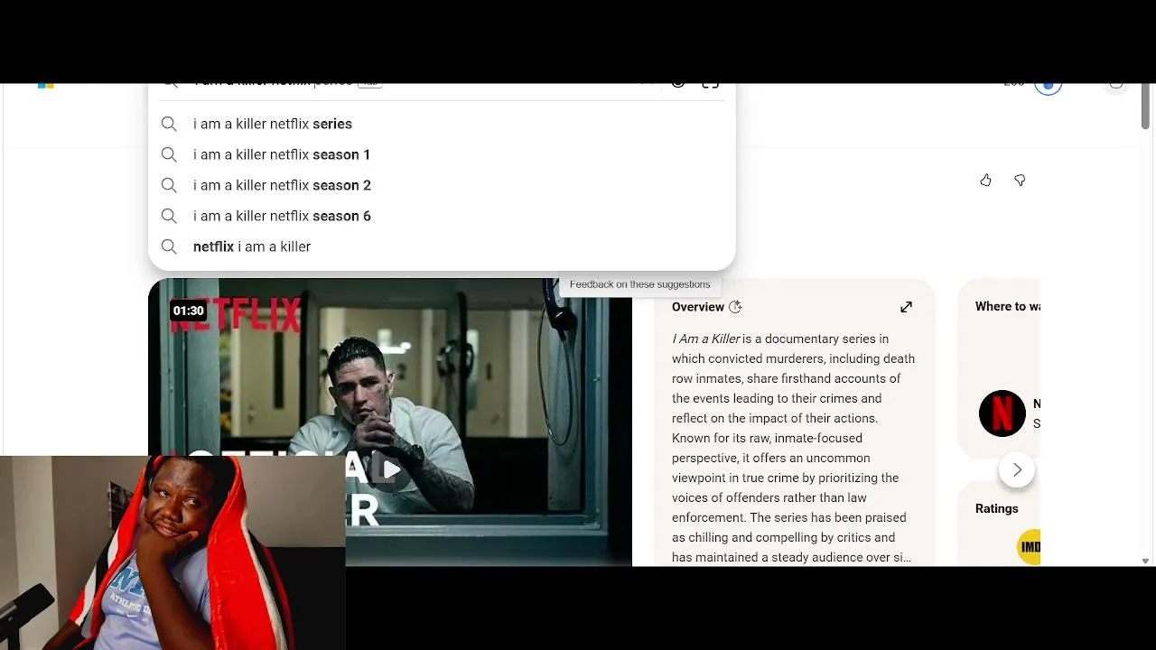Click the info icon beside Overview

click(x=735, y=307)
